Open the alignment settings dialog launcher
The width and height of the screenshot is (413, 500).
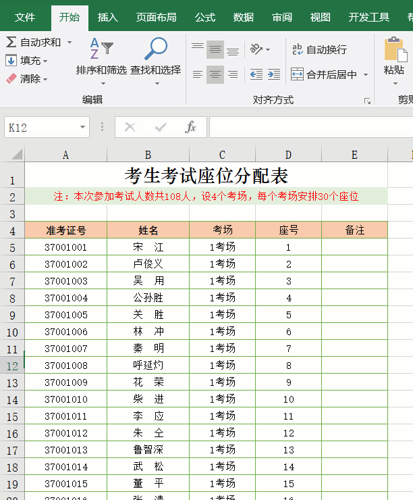[367, 101]
